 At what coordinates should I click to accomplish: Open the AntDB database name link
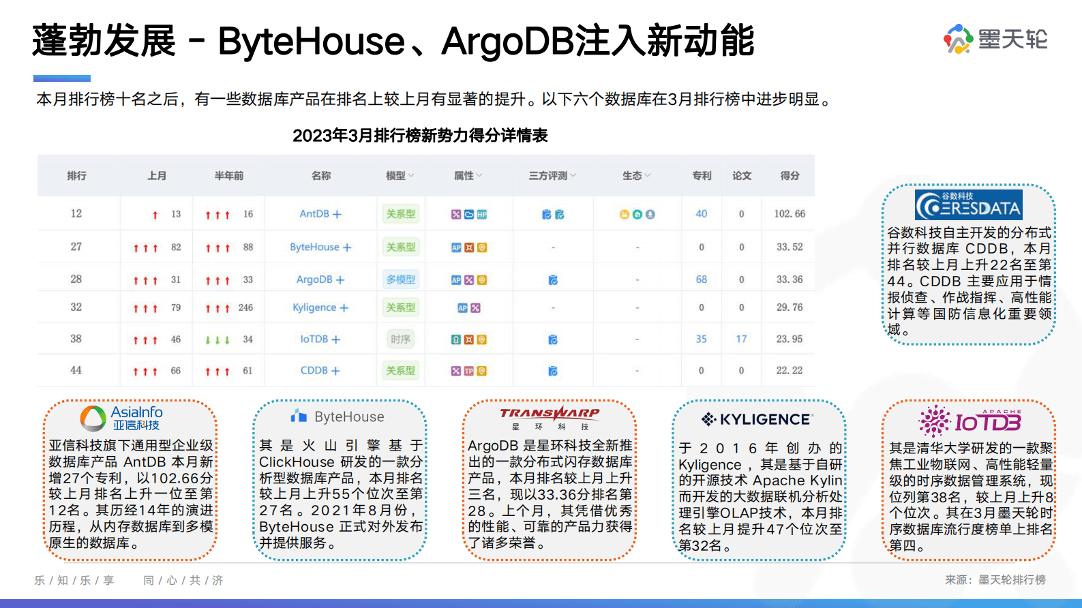pyautogui.click(x=314, y=214)
